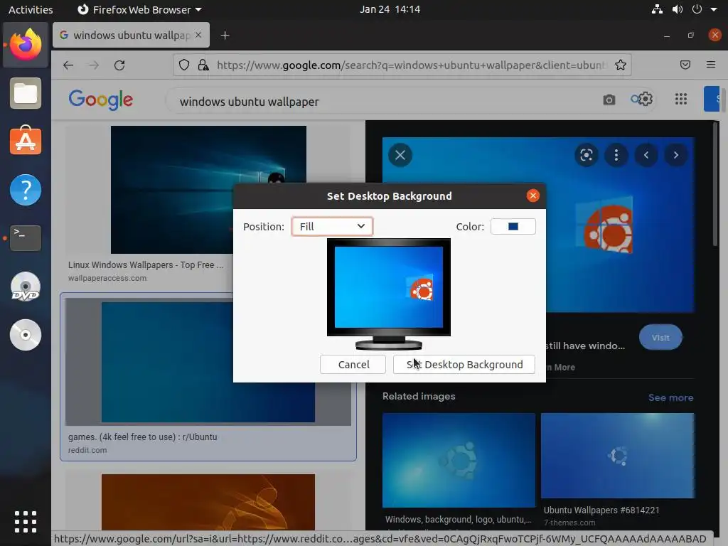Open Ubuntu Wallpapers #6814221 related image
The image size is (728, 546).
point(618,456)
